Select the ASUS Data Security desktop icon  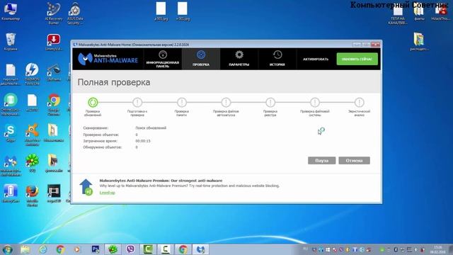coord(75,13)
